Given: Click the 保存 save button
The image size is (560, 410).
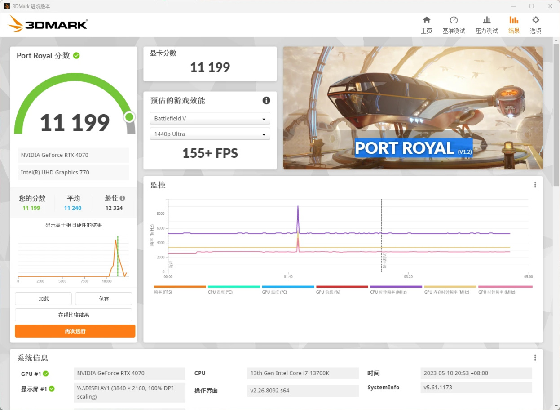Looking at the screenshot, I should click(x=104, y=299).
